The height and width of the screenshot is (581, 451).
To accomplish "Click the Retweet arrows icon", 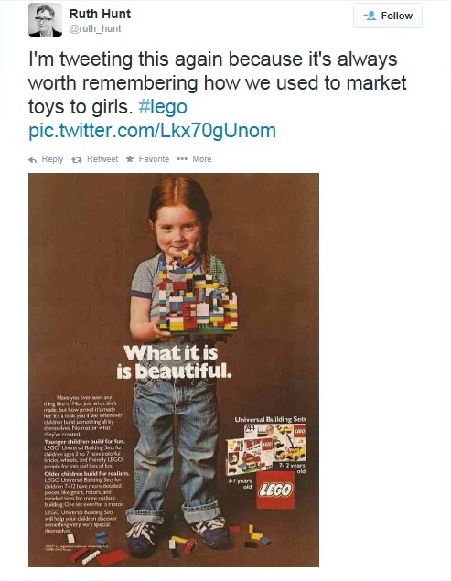I will coord(77,160).
